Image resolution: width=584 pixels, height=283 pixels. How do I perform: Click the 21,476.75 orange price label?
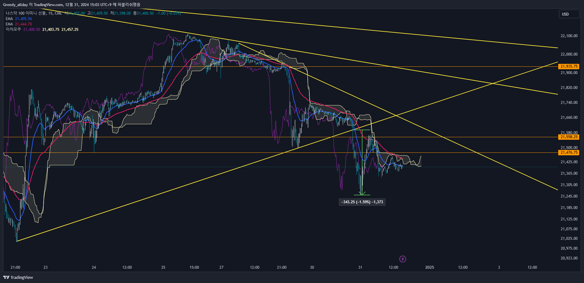pos(569,152)
